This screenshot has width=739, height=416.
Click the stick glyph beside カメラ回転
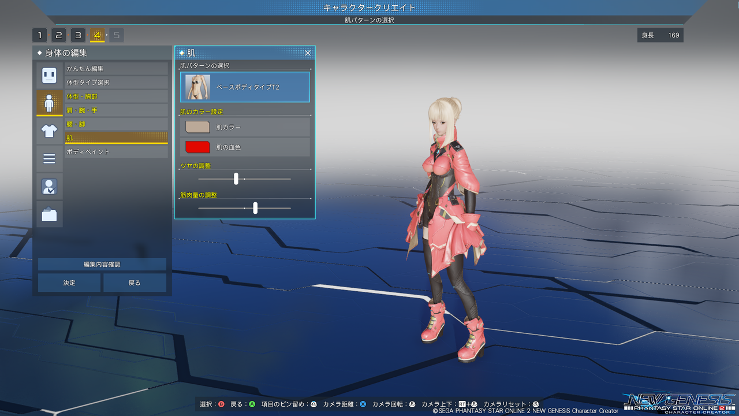click(x=412, y=404)
